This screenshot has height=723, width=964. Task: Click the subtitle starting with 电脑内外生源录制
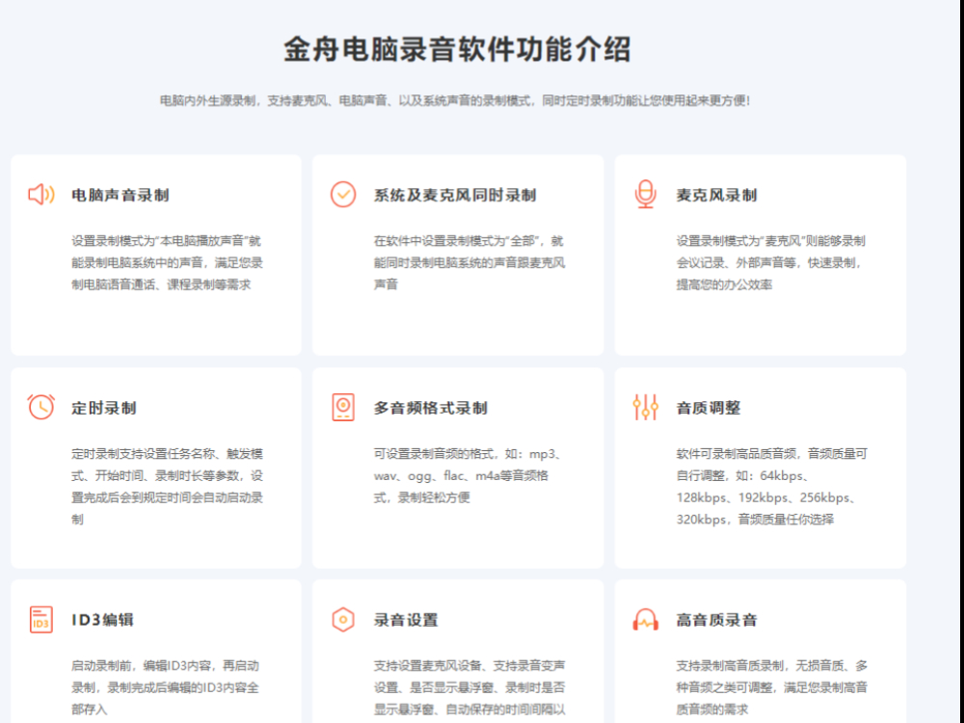pyautogui.click(x=455, y=100)
